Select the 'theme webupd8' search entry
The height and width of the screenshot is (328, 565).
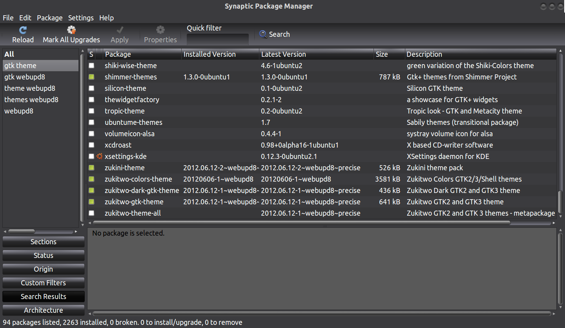[41, 88]
